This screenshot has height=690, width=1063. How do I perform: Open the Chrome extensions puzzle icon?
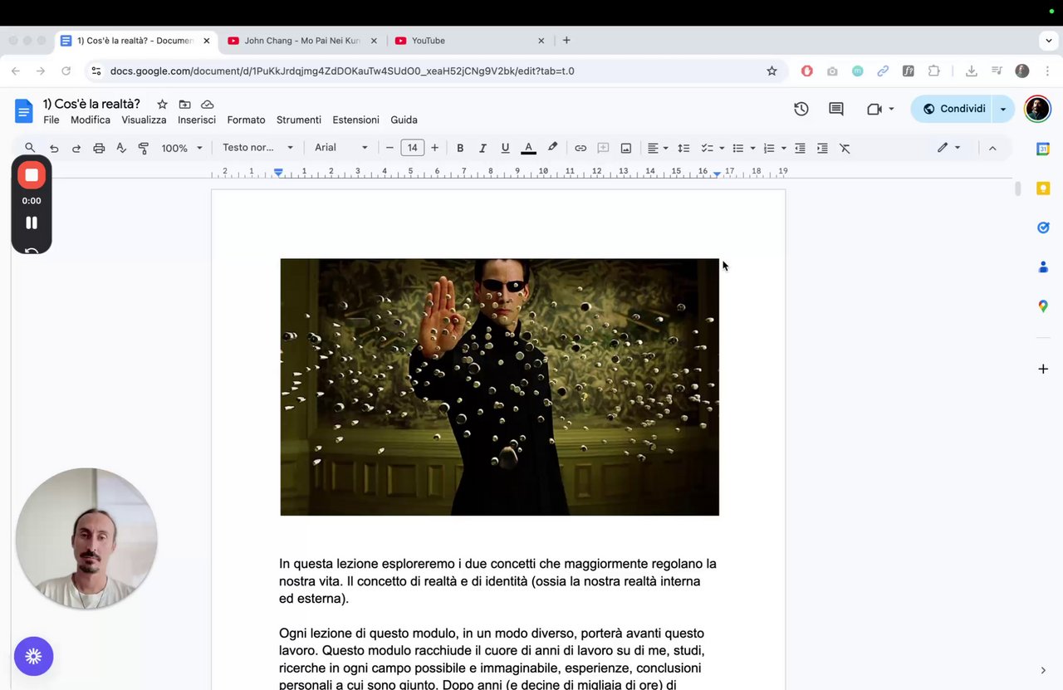tap(934, 71)
